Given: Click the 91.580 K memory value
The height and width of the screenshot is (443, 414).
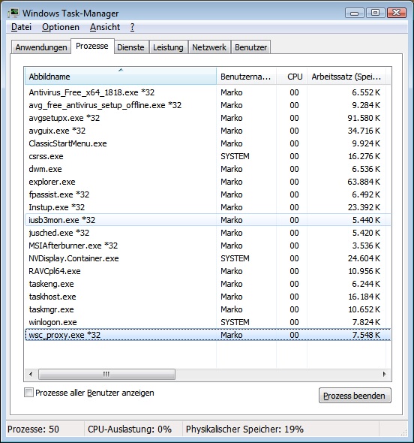Looking at the screenshot, I should point(364,118).
